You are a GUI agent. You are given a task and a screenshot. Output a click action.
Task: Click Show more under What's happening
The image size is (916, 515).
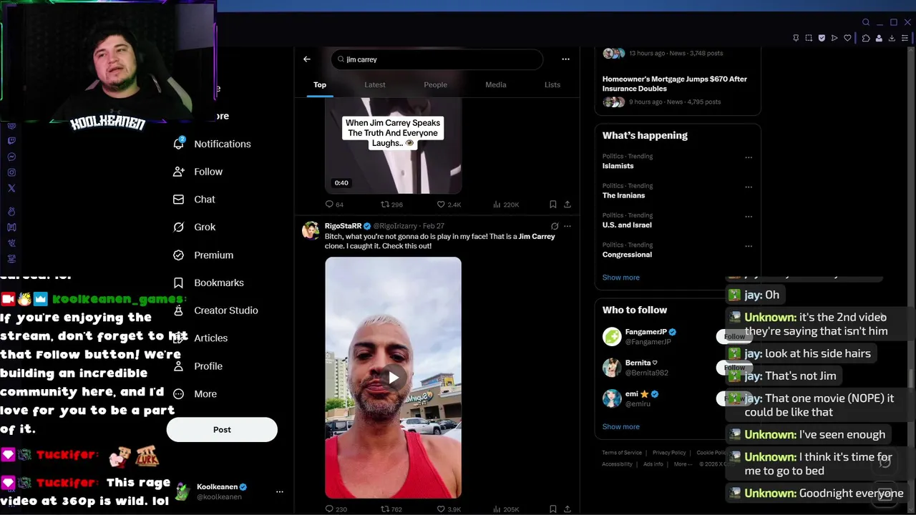[x=620, y=278]
